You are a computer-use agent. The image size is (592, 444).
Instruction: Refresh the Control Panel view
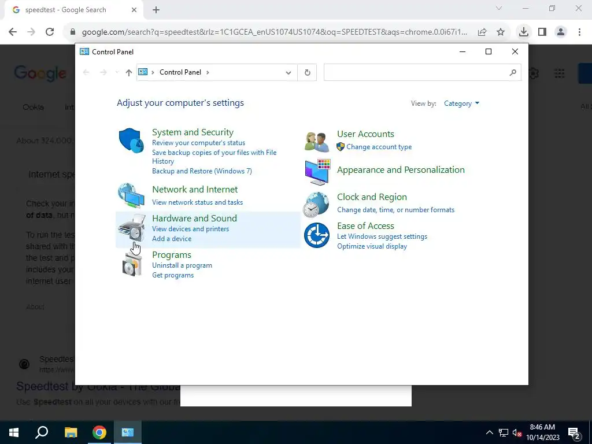(x=308, y=72)
